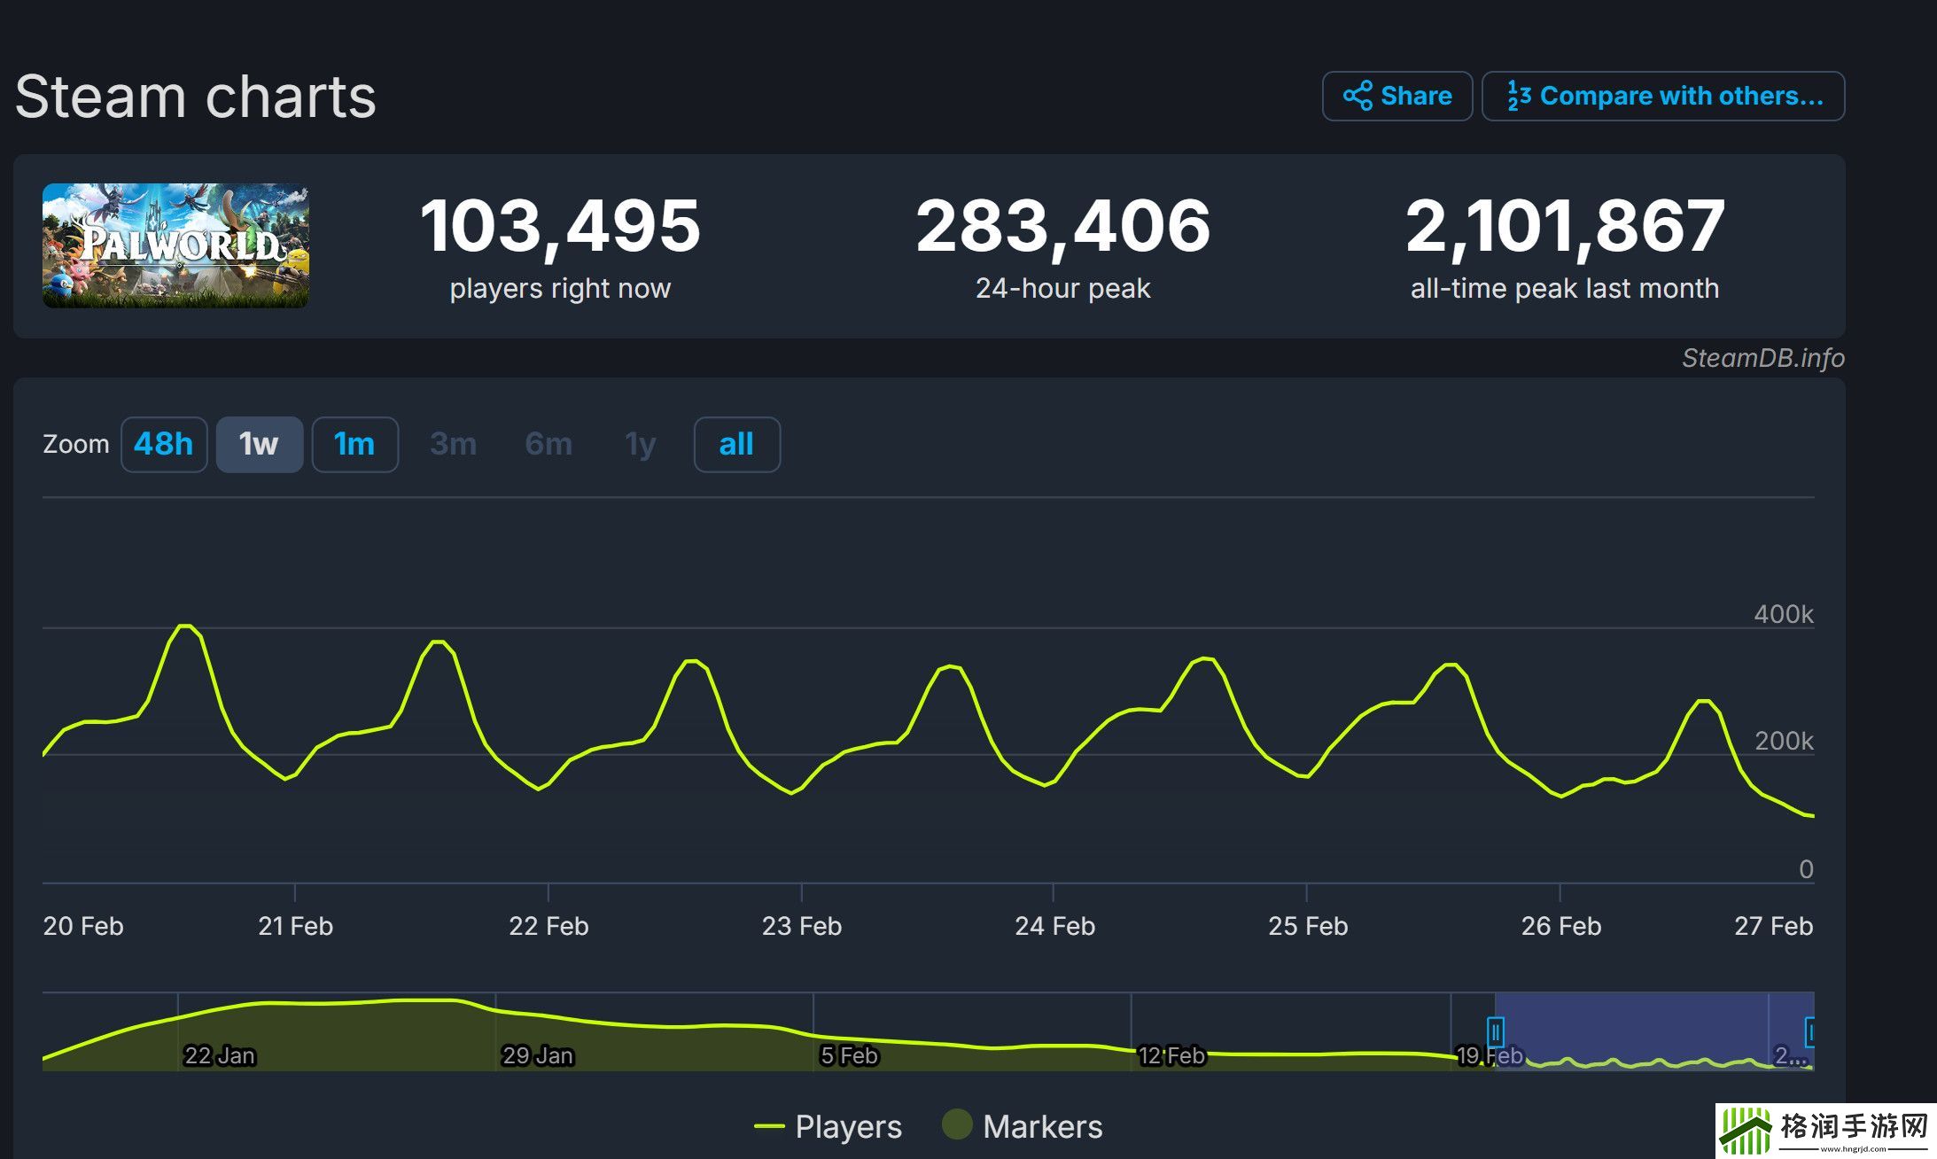The width and height of the screenshot is (1937, 1159).
Task: Click the 6m zoom option
Action: [x=548, y=445]
